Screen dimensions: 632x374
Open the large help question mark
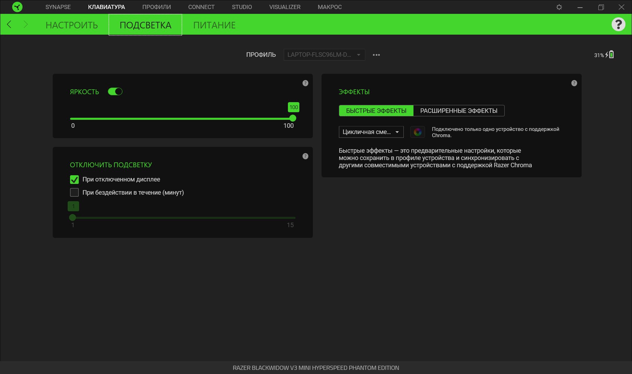[618, 24]
